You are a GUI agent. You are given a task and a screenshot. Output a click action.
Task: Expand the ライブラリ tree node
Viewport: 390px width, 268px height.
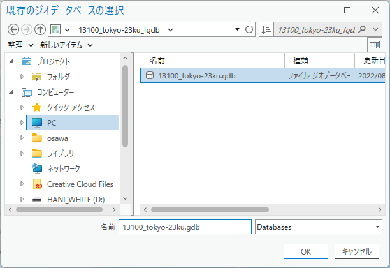22,153
